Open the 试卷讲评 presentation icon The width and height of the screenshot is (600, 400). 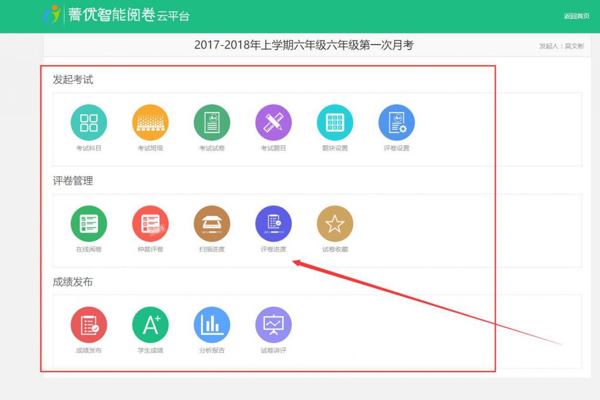[273, 325]
